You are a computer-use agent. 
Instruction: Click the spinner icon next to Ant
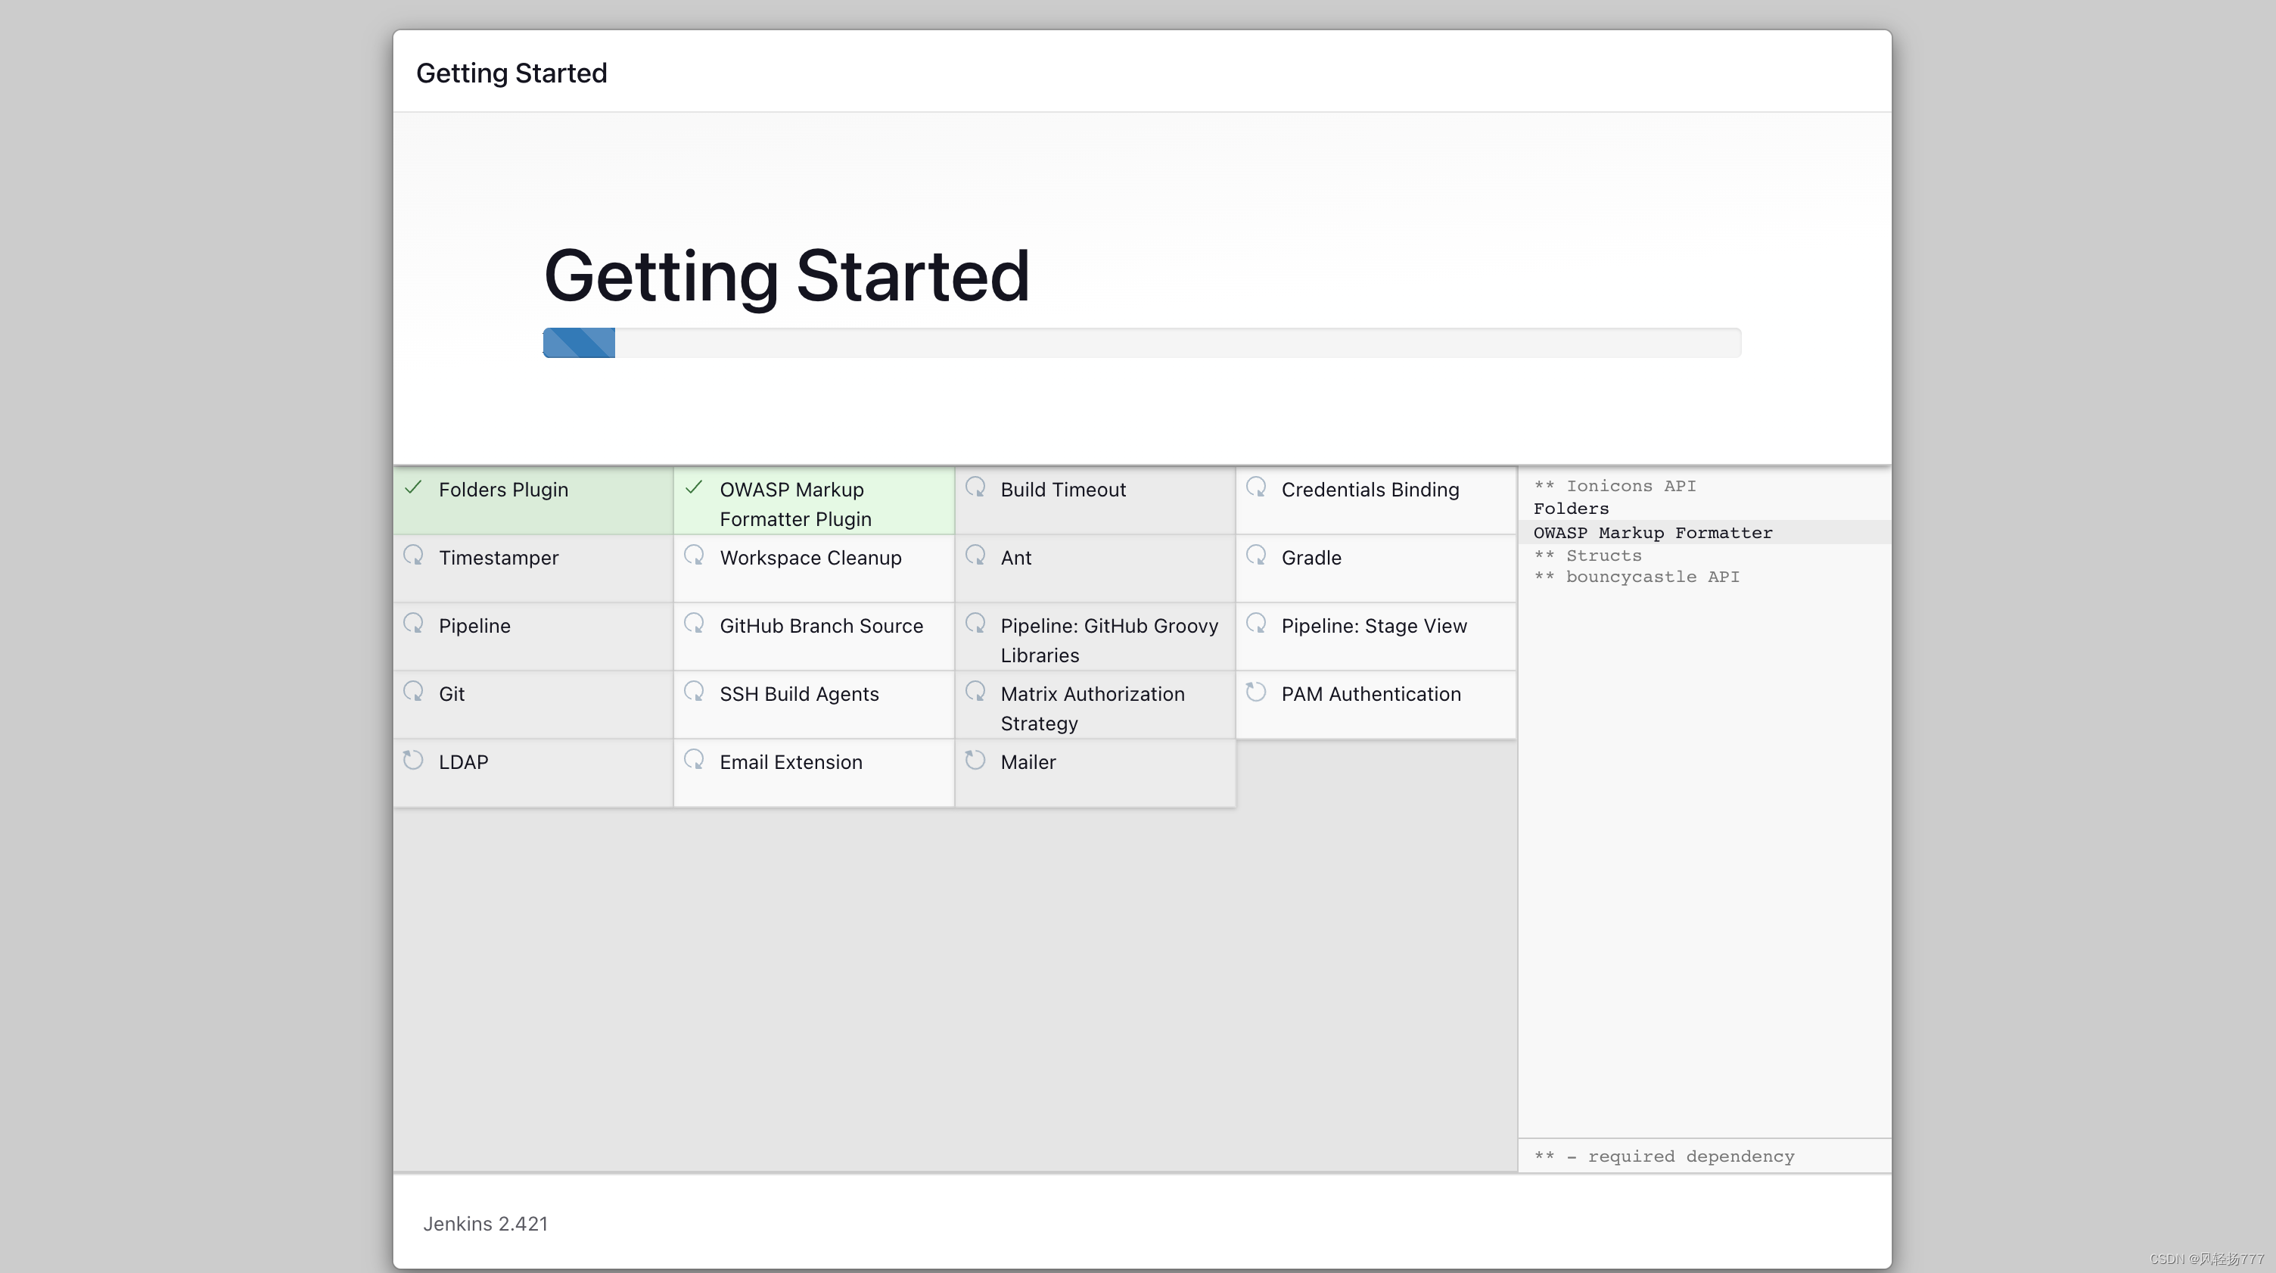tap(975, 556)
